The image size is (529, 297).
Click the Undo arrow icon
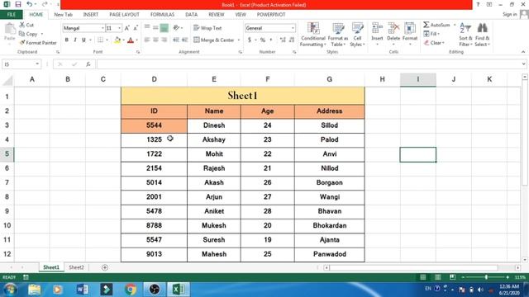click(x=30, y=4)
